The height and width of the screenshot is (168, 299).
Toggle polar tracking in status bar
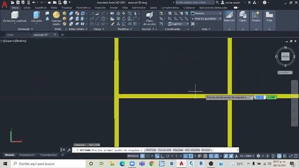(168, 156)
